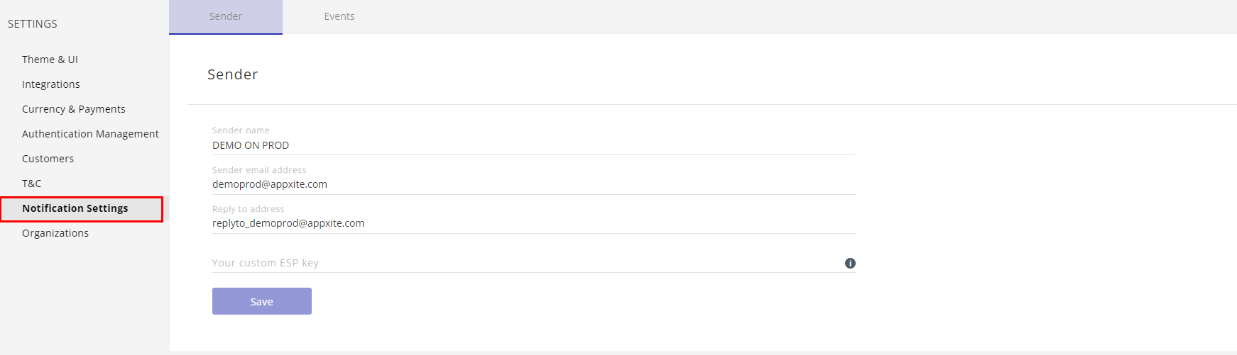Click the Sender section heading
Image resolution: width=1237 pixels, height=355 pixels.
(x=233, y=74)
